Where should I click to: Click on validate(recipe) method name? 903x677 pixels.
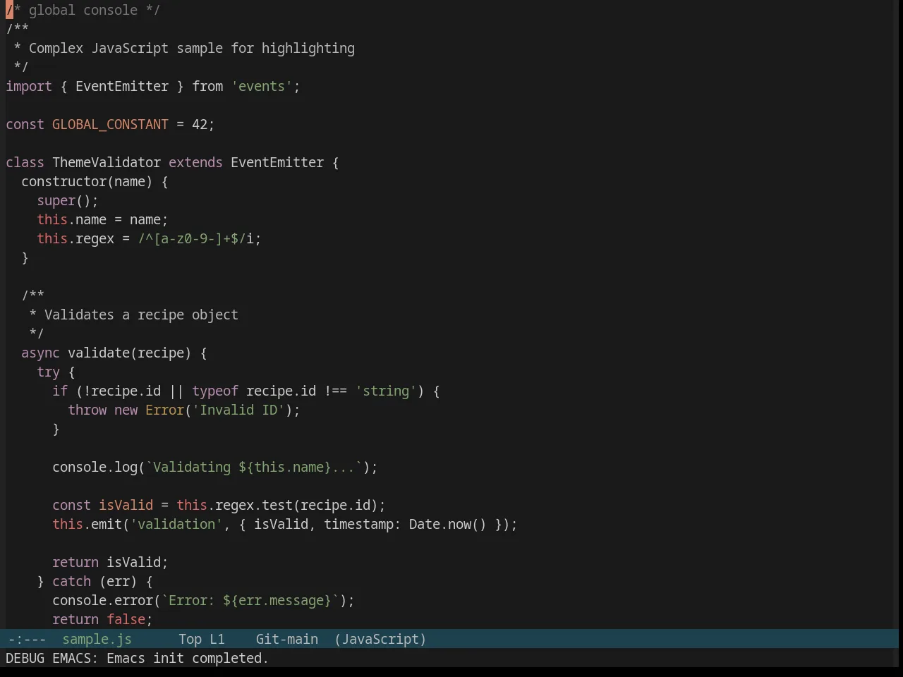click(129, 353)
